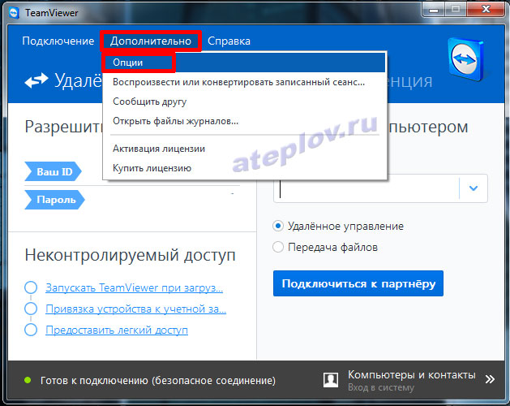Minimize the TeamViewer window

coord(434,10)
